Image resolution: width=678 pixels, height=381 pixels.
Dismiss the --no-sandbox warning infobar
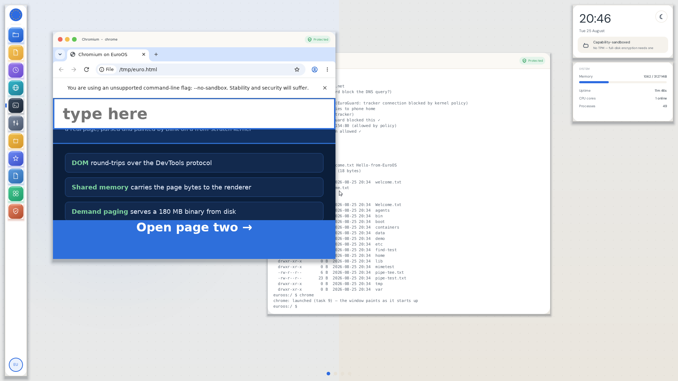pyautogui.click(x=325, y=88)
